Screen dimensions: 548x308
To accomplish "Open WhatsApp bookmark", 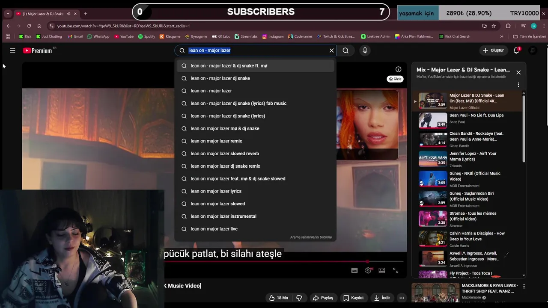I will tap(98, 37).
